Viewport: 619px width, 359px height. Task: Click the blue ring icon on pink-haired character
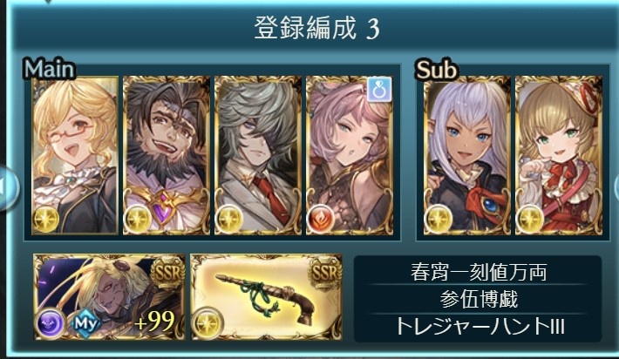[379, 90]
